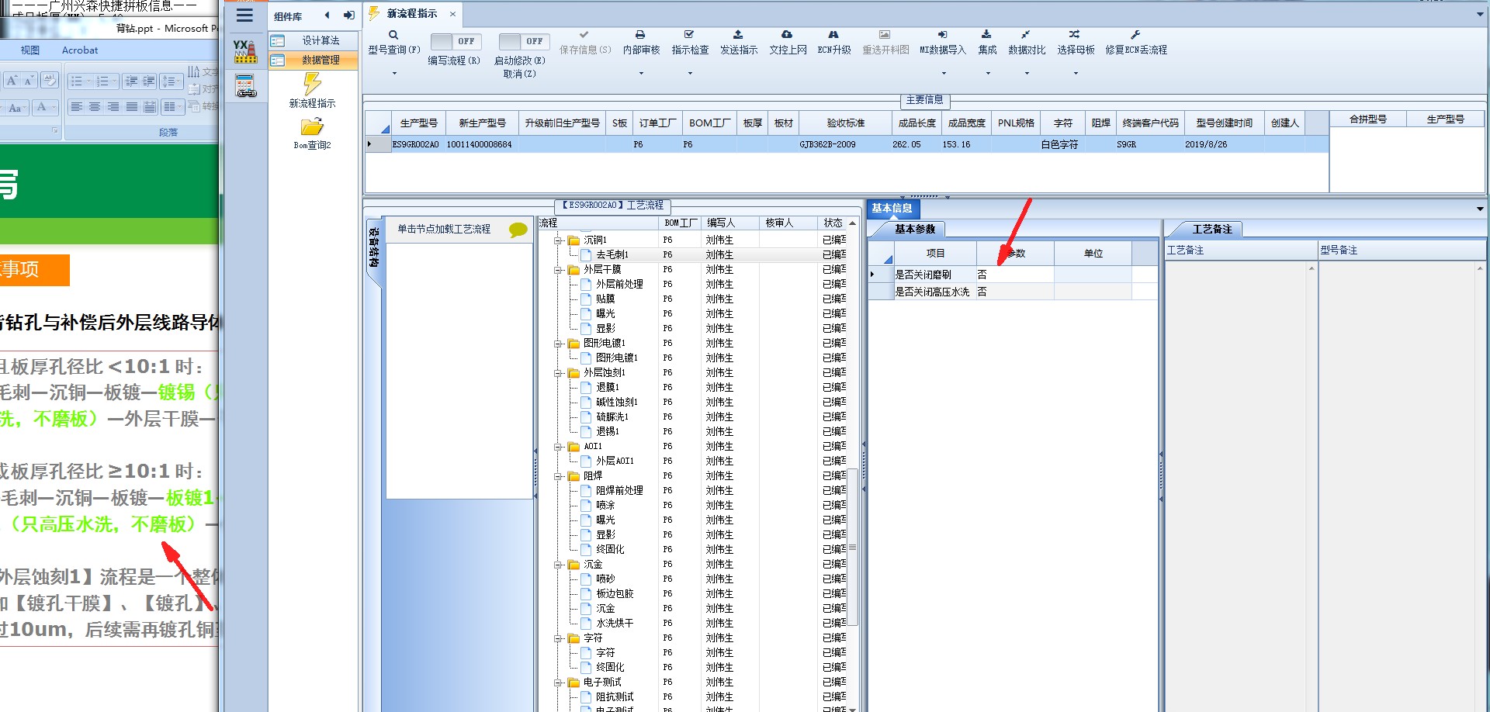Select the 阻抗测试 tree item

[615, 696]
